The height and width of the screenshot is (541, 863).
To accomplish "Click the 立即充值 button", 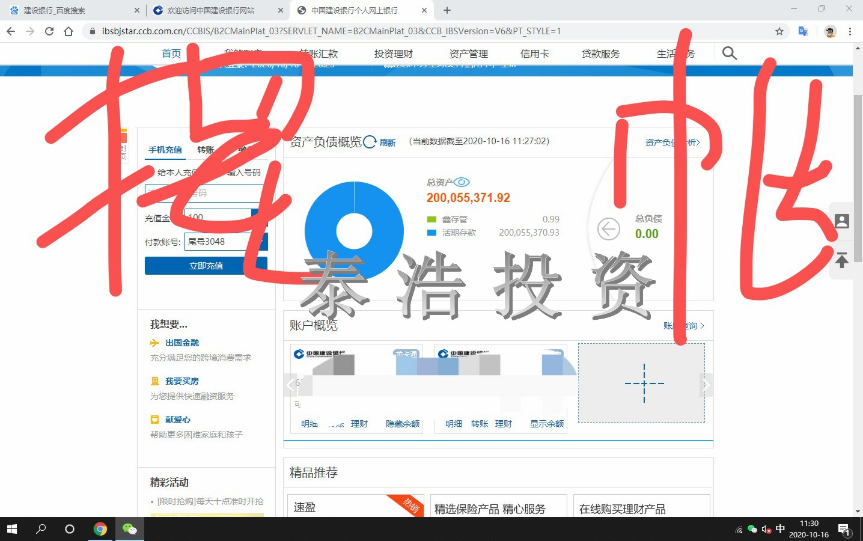I will pyautogui.click(x=206, y=266).
